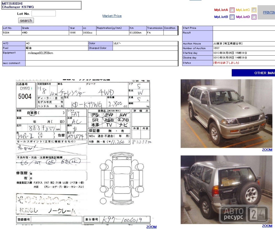Select the AC air conditioning value
The width and height of the screenshot is (275, 229).
click(28, 43)
